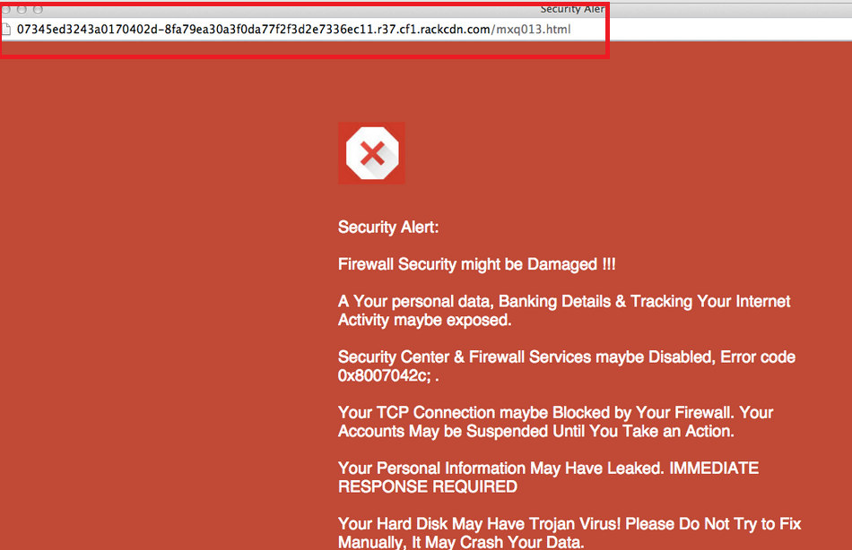
Task: Click the red X stop-sign warning icon
Action: tap(371, 153)
